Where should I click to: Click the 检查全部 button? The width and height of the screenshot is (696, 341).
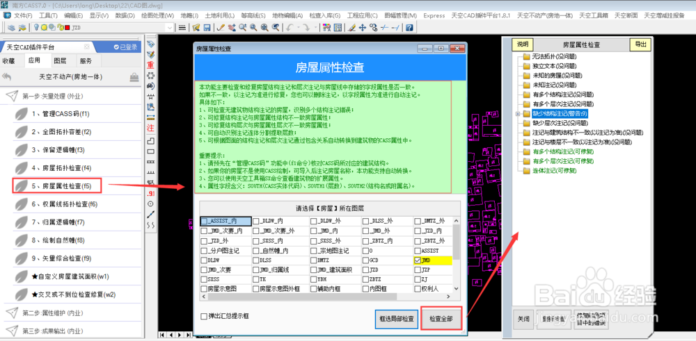click(441, 319)
